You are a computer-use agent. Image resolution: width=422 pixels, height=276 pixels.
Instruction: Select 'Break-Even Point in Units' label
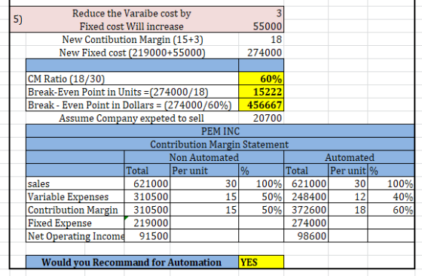tap(132, 92)
